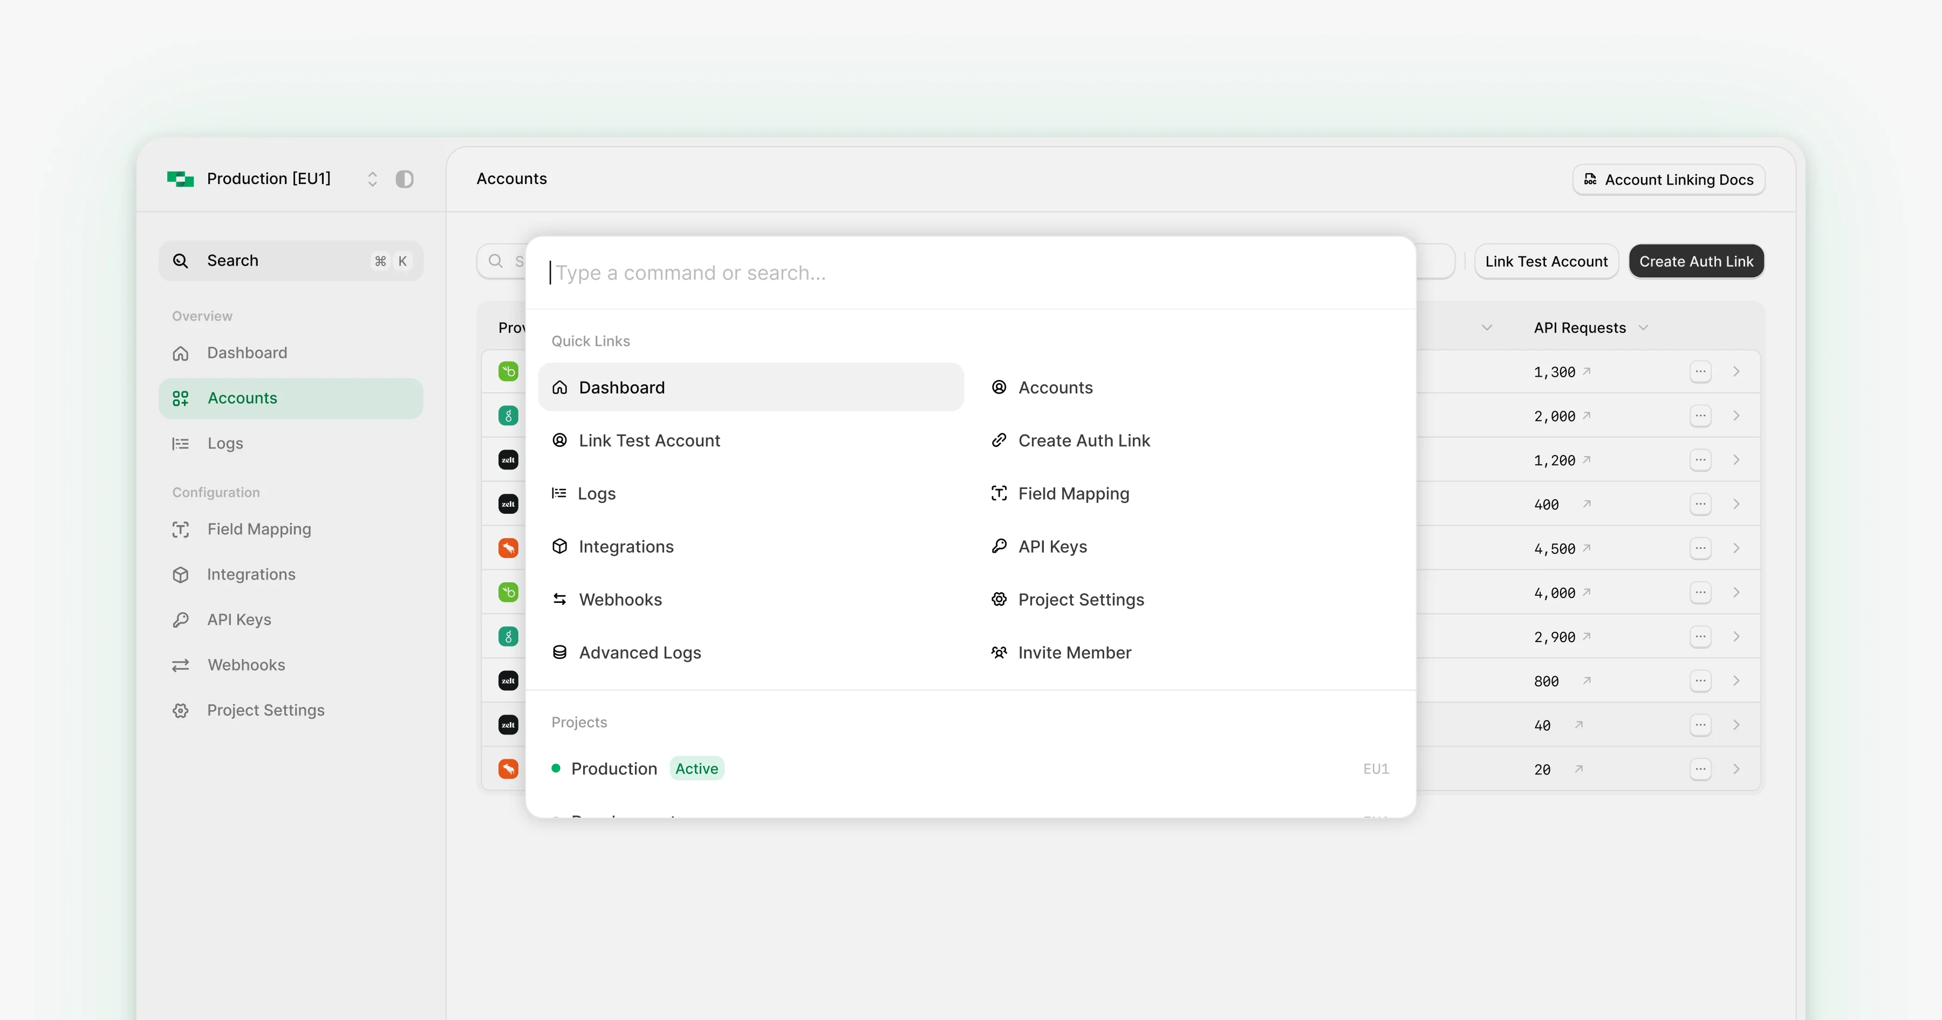Viewport: 1942px width, 1020px height.
Task: Click the Integrations box icon in the sidebar
Action: [x=180, y=574]
